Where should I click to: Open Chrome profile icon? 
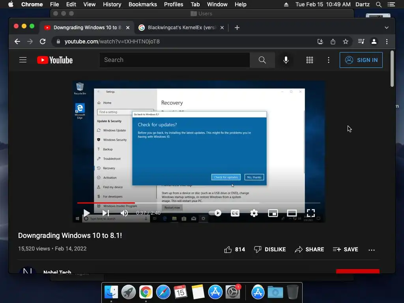pyautogui.click(x=374, y=41)
